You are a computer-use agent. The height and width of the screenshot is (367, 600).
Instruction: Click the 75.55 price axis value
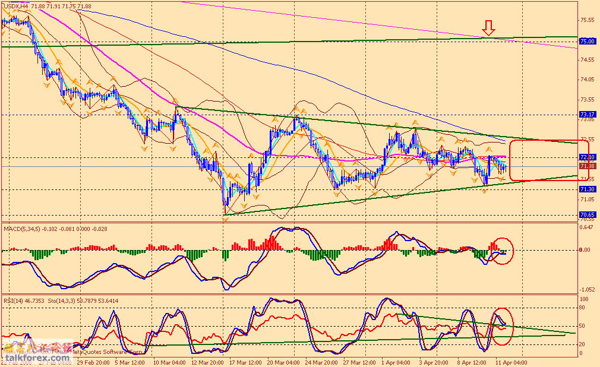(x=587, y=20)
